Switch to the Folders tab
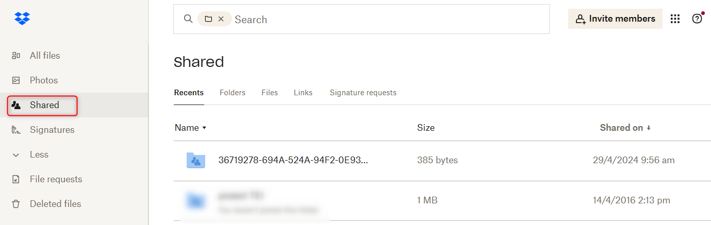The height and width of the screenshot is (225, 711). pos(233,93)
